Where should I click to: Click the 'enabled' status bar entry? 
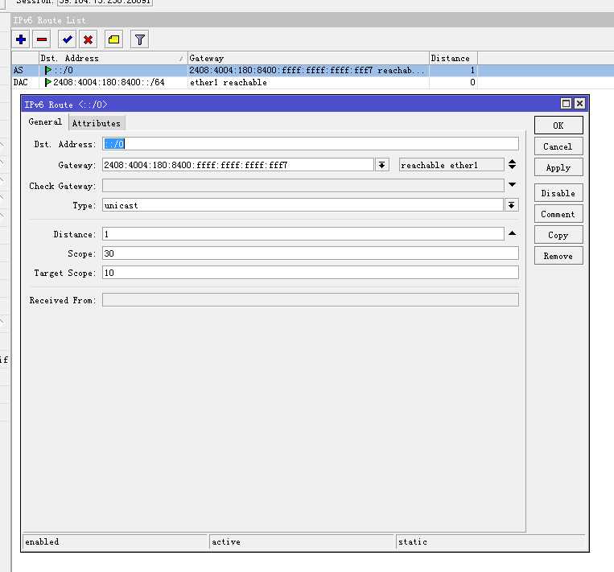(116, 542)
